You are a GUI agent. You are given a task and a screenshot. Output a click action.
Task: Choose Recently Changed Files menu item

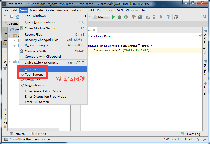53,40
